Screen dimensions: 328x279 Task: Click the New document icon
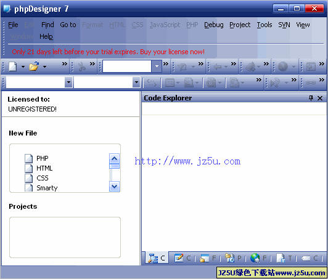tap(12, 67)
